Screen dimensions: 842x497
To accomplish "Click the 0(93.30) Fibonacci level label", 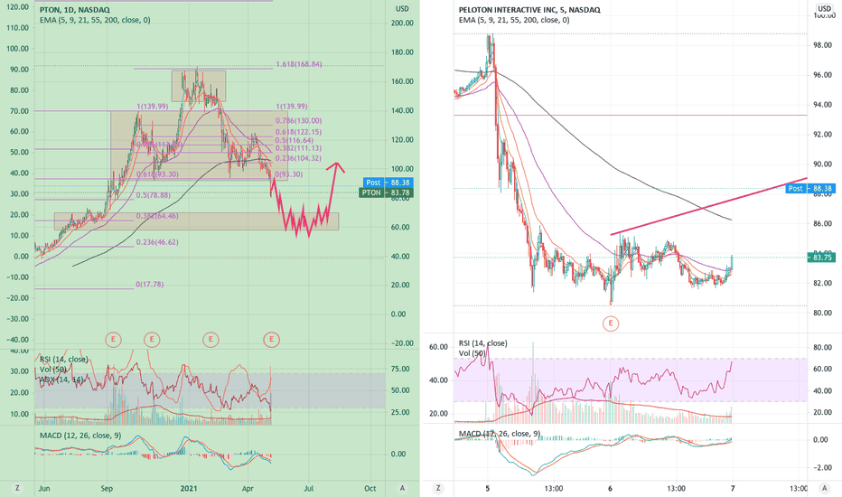I will pos(289,174).
